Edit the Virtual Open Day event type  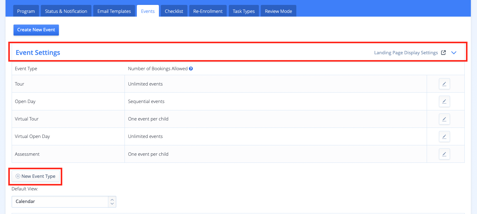pos(444,136)
